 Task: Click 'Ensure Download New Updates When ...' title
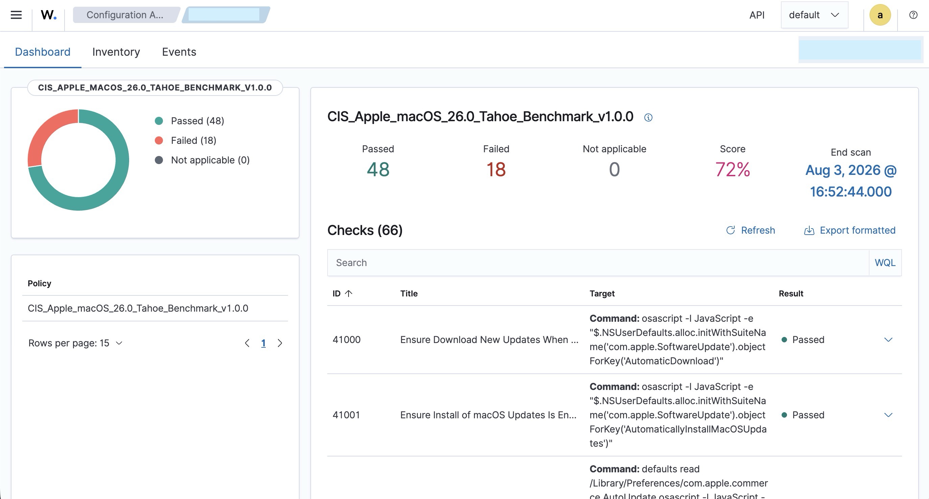coord(489,339)
